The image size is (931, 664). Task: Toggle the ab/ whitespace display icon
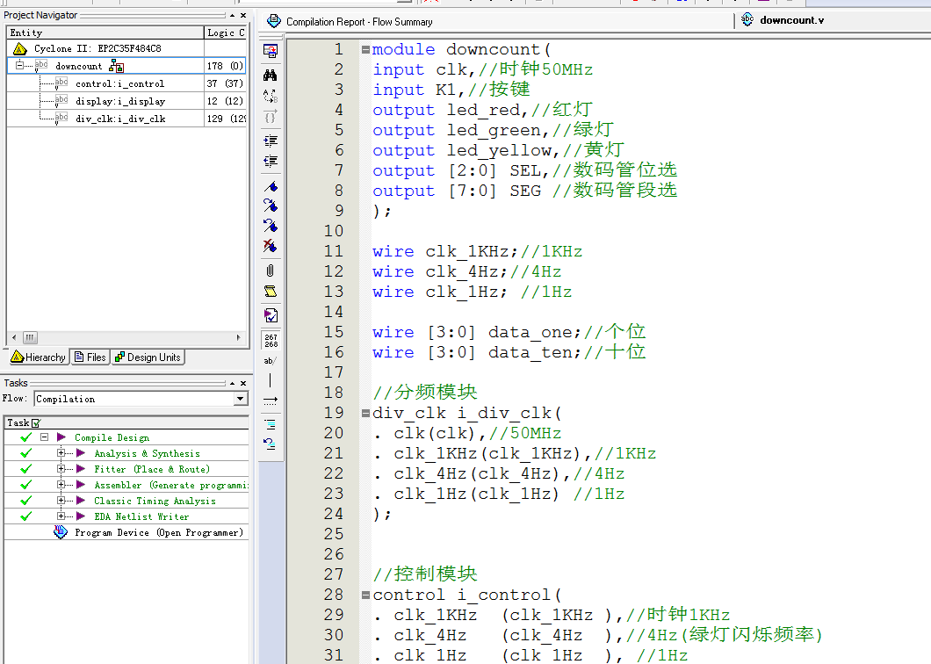coord(271,360)
